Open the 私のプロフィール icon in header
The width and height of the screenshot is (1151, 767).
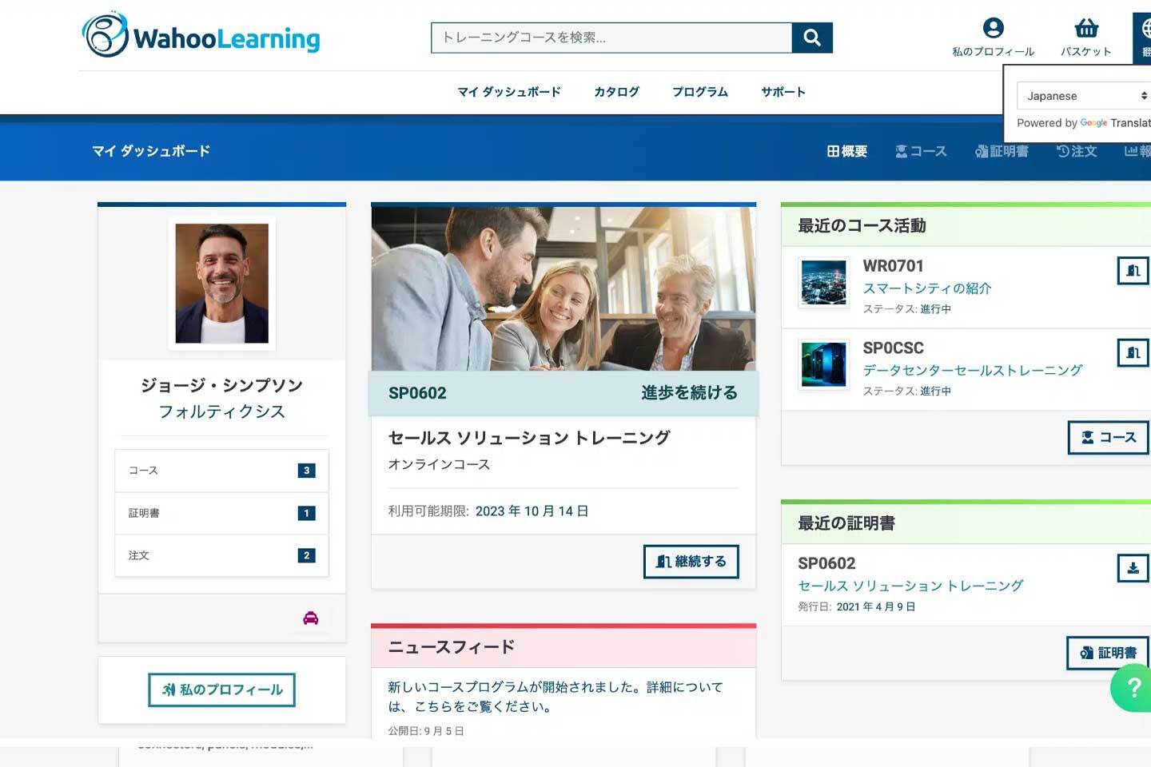coord(993,29)
